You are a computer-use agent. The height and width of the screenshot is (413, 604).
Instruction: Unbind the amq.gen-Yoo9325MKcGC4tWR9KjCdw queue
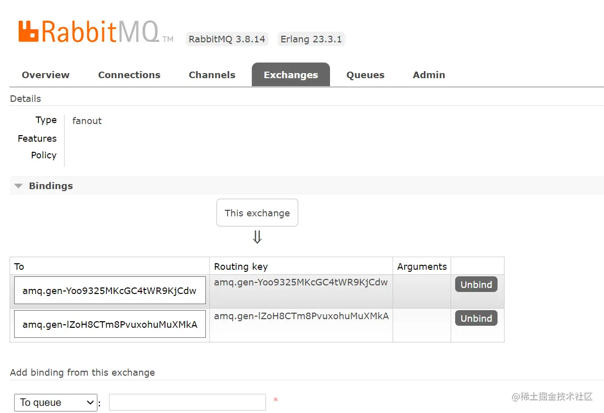[476, 284]
